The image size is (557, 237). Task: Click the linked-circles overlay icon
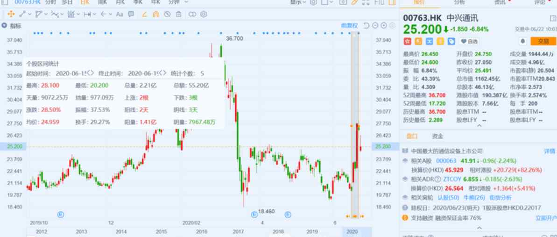(x=192, y=14)
